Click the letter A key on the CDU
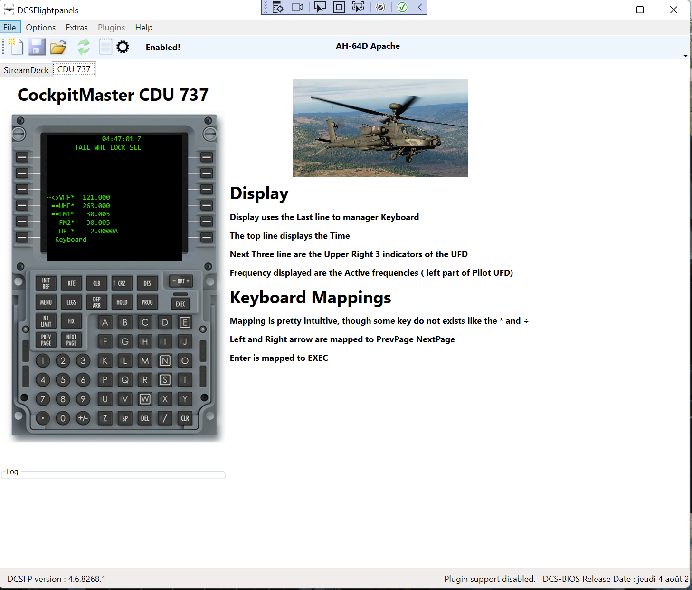Screen dimensions: 692x590 105,322
